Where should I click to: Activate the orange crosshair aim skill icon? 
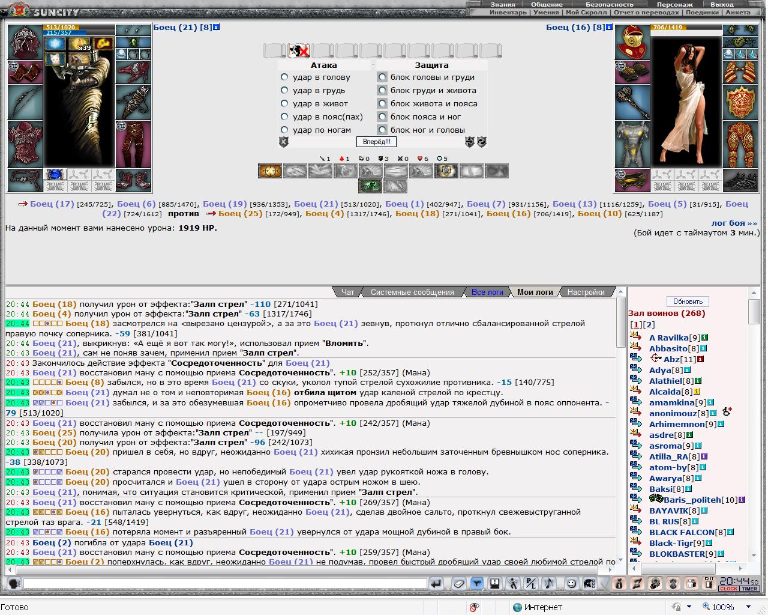pos(270,171)
